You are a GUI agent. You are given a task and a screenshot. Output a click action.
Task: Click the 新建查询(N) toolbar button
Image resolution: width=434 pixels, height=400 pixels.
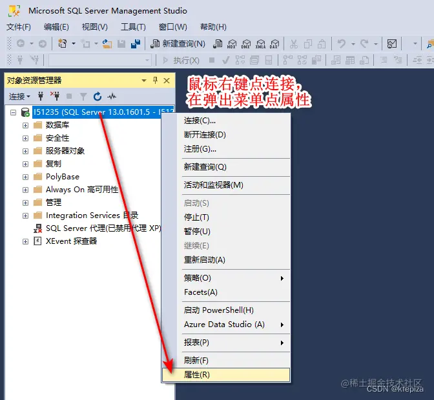178,44
